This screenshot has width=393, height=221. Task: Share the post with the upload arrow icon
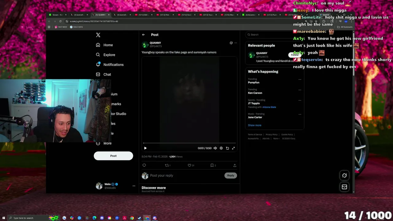click(235, 165)
